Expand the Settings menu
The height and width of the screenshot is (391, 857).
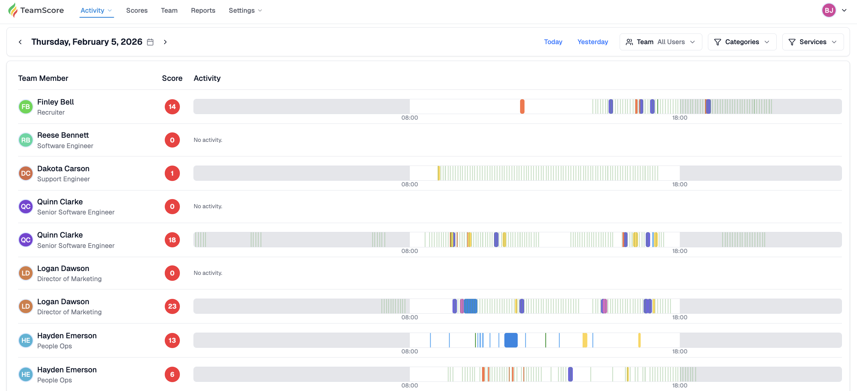[245, 10]
